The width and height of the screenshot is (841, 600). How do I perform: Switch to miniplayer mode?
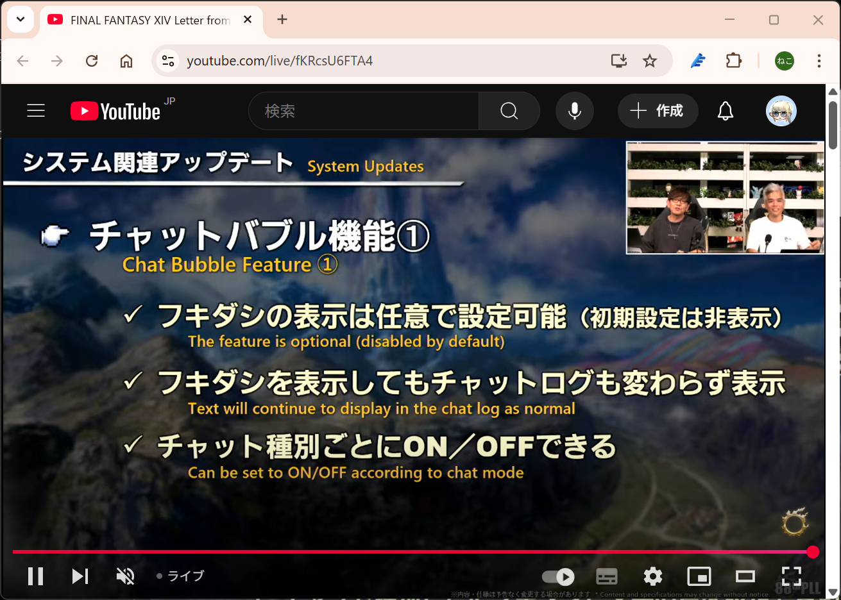pos(699,576)
